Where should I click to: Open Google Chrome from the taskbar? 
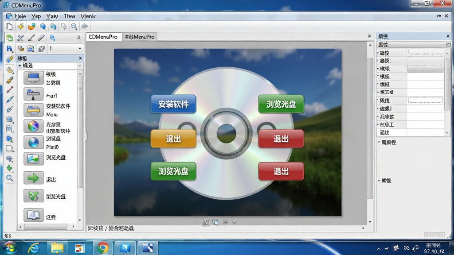click(102, 248)
